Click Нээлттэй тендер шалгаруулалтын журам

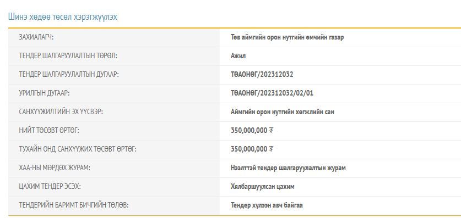[288, 168]
